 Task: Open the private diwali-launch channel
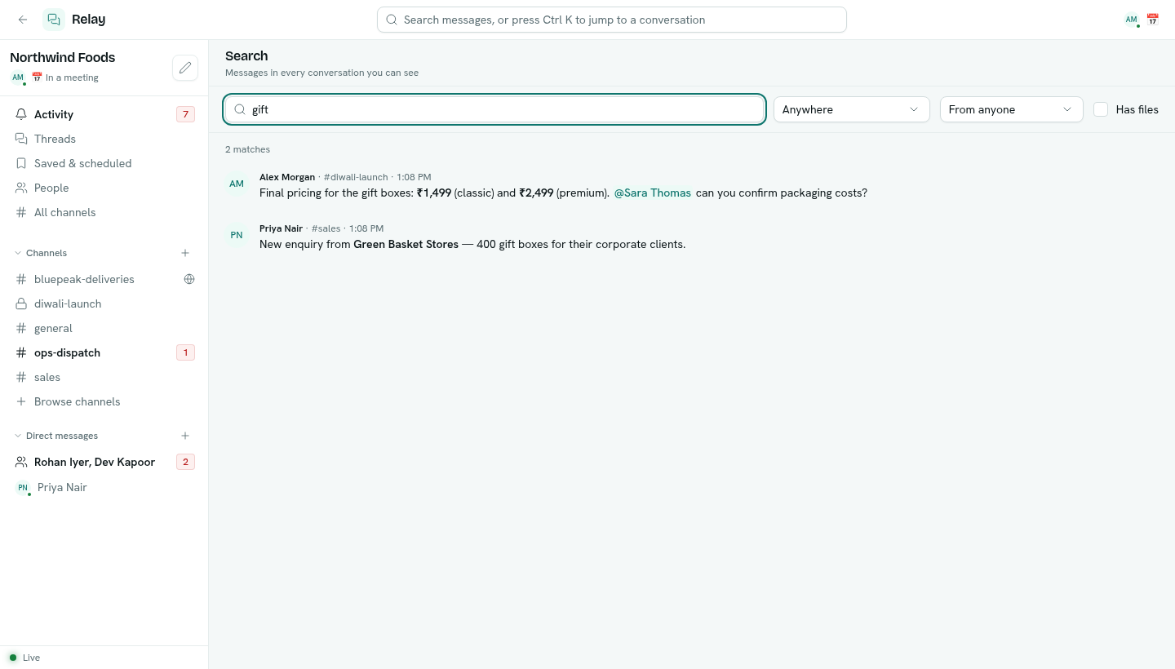(x=104, y=303)
